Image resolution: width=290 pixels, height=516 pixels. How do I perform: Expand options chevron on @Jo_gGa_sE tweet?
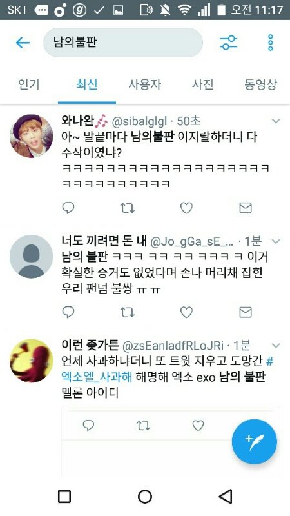pyautogui.click(x=276, y=242)
